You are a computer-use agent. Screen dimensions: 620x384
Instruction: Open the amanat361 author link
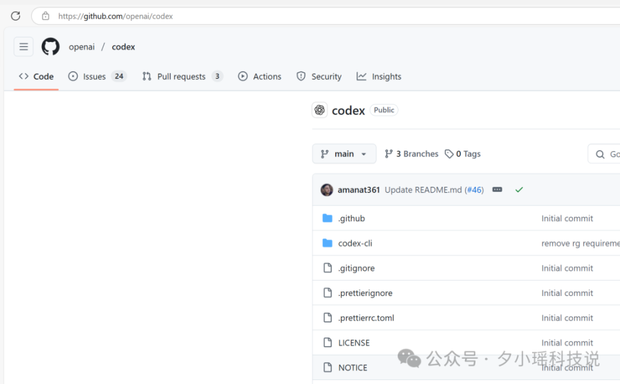(x=358, y=190)
